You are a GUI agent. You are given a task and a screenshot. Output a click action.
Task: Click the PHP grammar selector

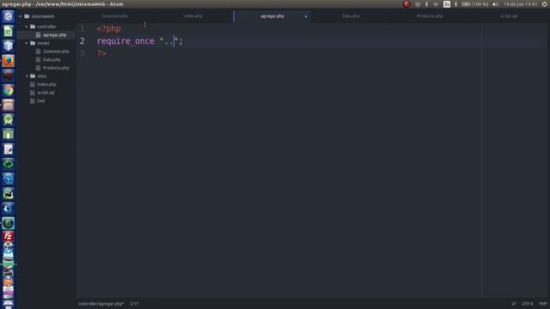tap(543, 304)
